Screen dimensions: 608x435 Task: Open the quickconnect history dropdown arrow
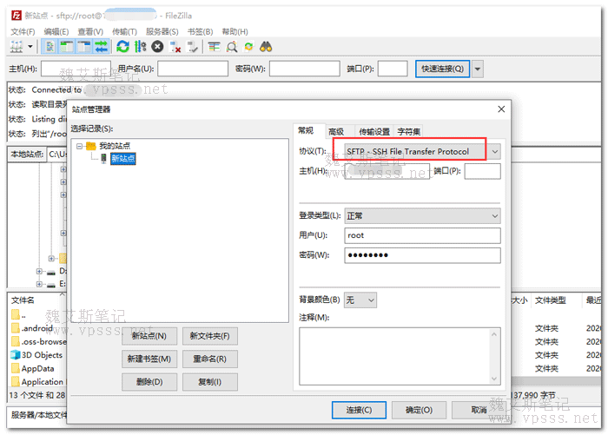click(x=478, y=69)
